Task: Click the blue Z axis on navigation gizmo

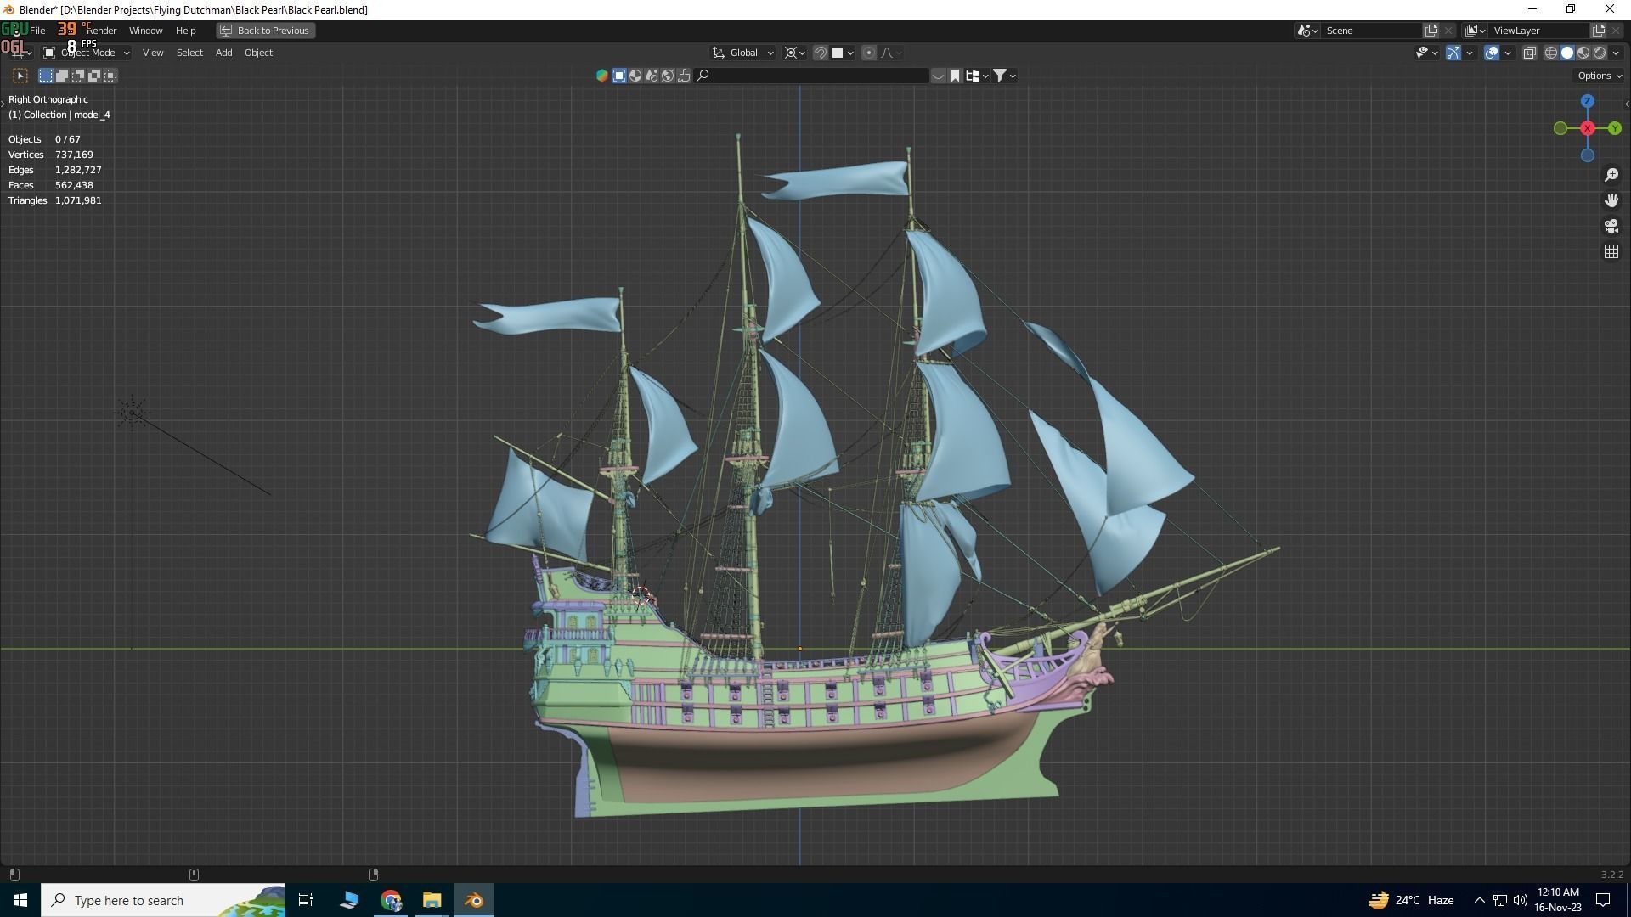Action: pos(1588,101)
